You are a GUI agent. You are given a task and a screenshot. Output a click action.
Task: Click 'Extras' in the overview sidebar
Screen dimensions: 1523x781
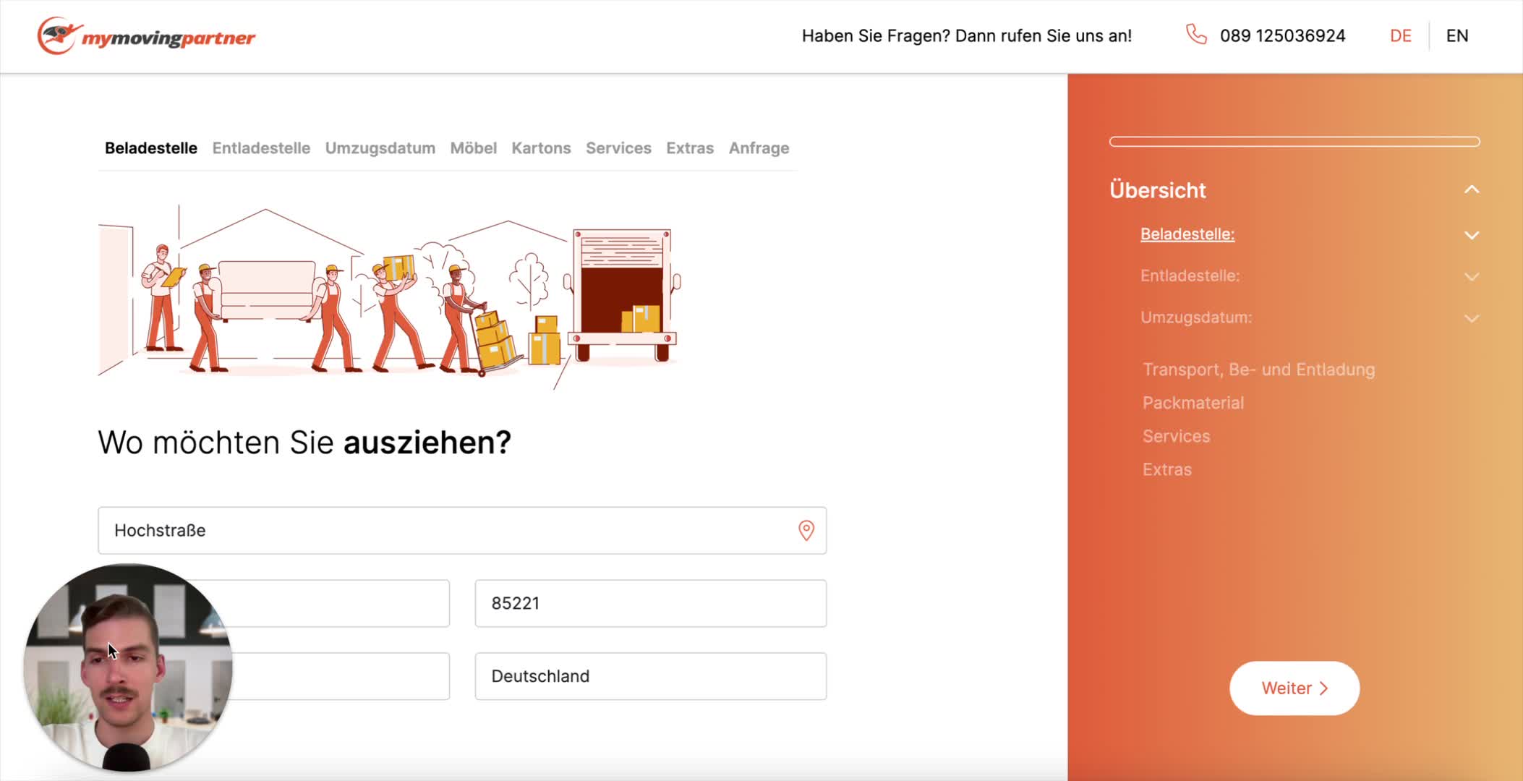1166,469
